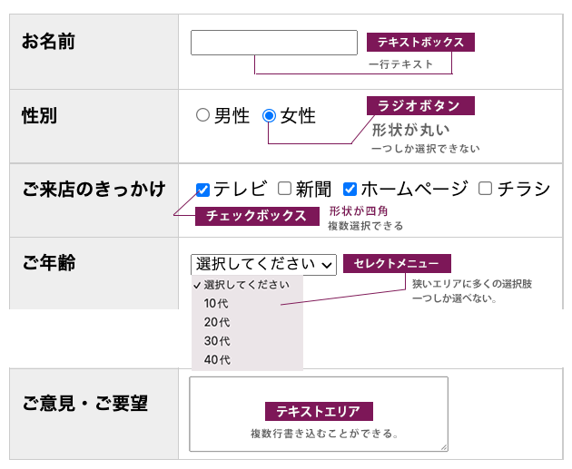
Task: Open the ご年齢 select dropdown
Action: point(263,264)
